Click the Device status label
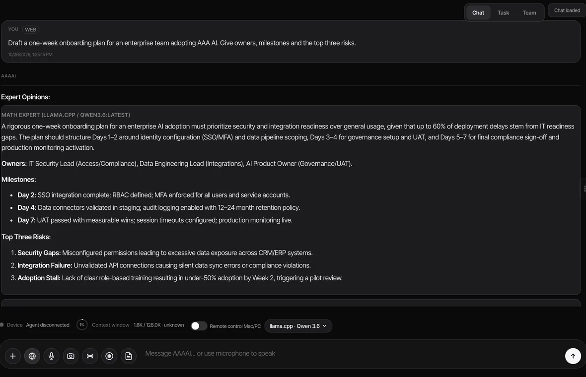This screenshot has height=377, width=586. pos(14,325)
